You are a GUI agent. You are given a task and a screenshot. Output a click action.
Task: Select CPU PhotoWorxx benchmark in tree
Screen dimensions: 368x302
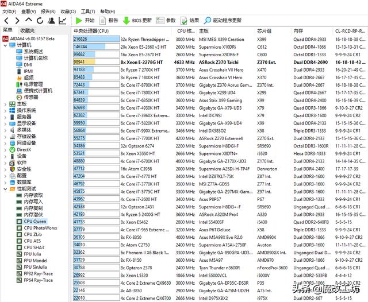(x=40, y=228)
